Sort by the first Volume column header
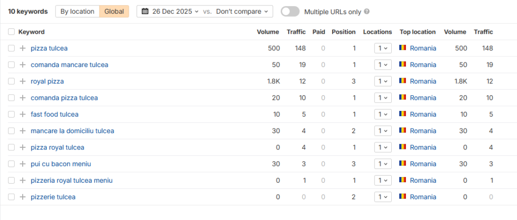 pos(268,32)
